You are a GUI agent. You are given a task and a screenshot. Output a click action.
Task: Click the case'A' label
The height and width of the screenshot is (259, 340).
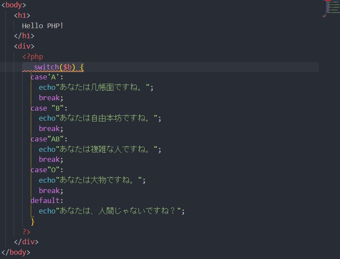pos(46,77)
